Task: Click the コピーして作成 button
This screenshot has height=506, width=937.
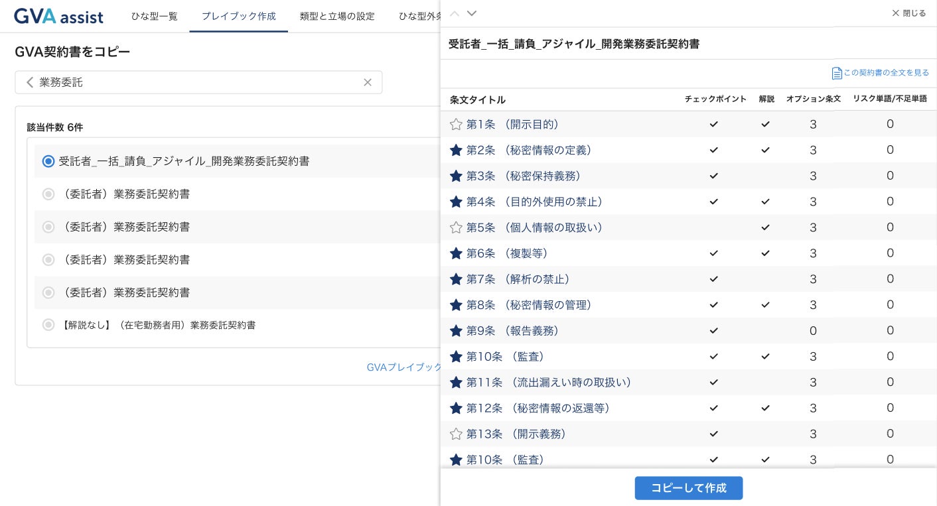Action: 688,488
